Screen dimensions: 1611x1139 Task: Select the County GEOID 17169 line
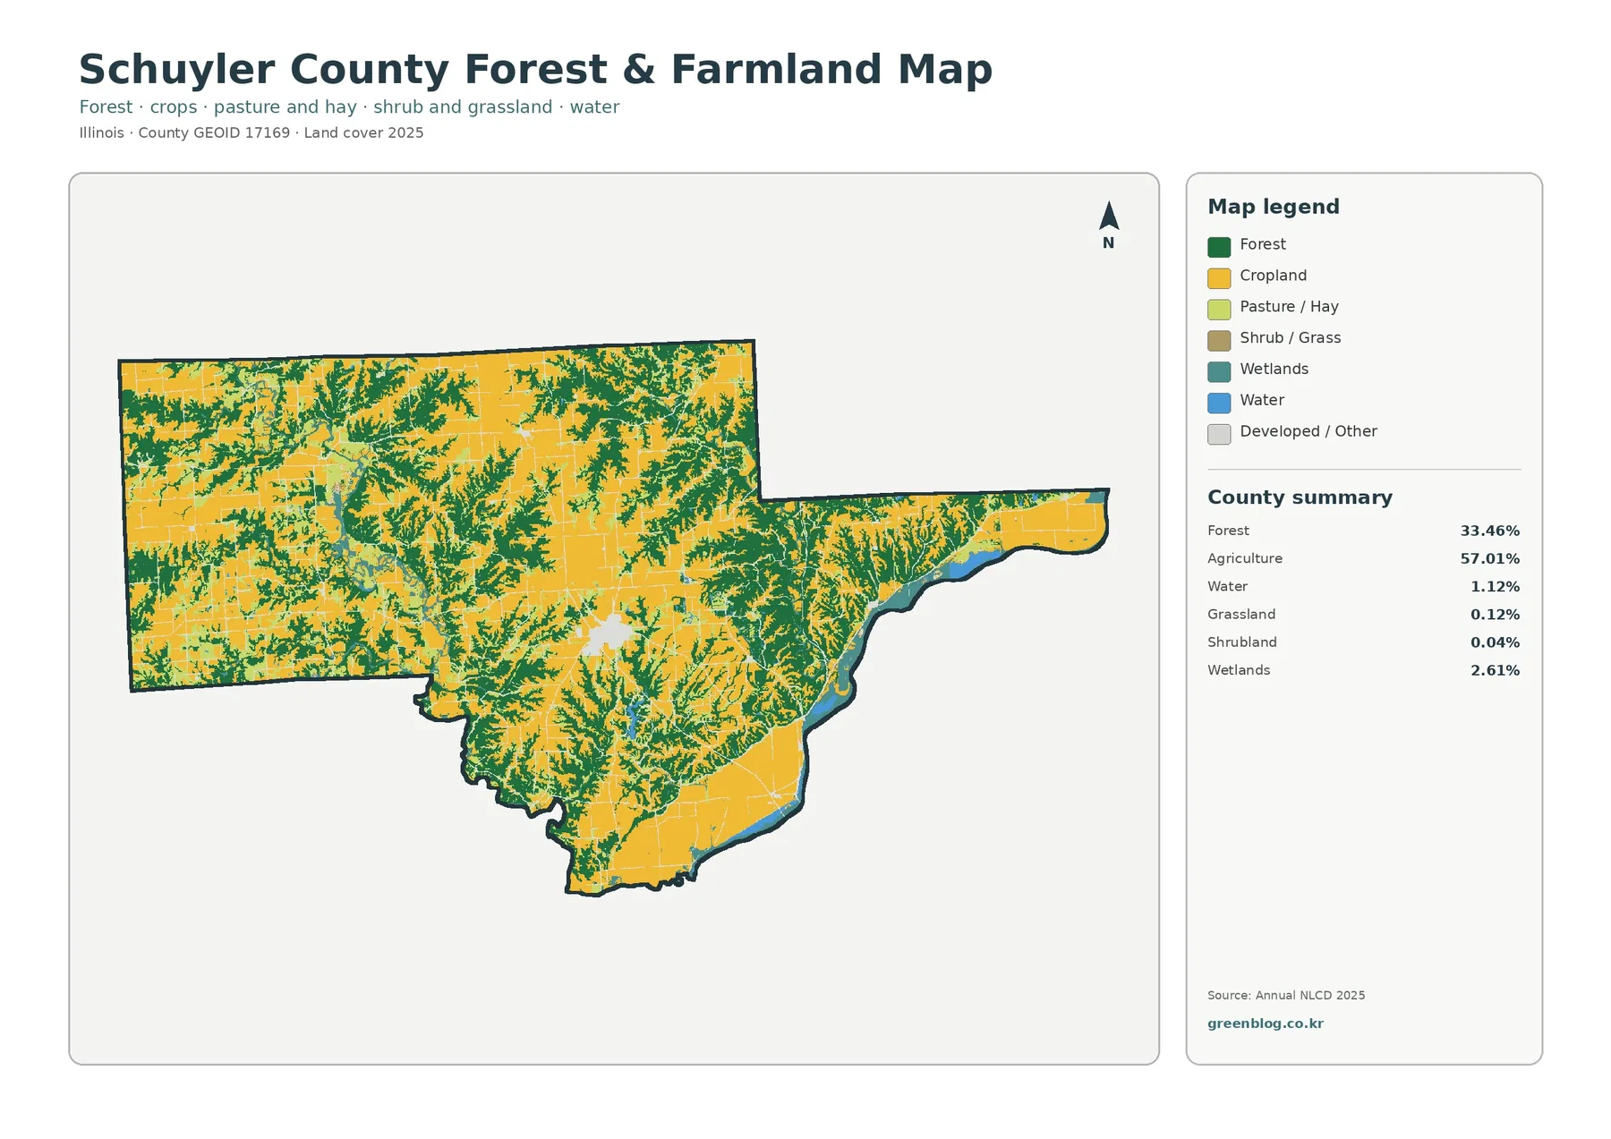[x=251, y=132]
